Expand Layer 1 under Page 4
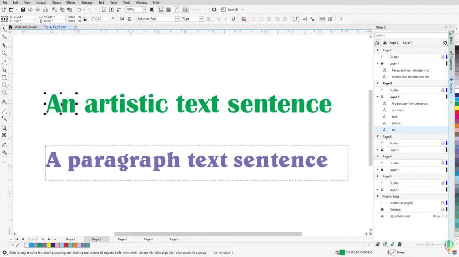 pyautogui.click(x=377, y=170)
